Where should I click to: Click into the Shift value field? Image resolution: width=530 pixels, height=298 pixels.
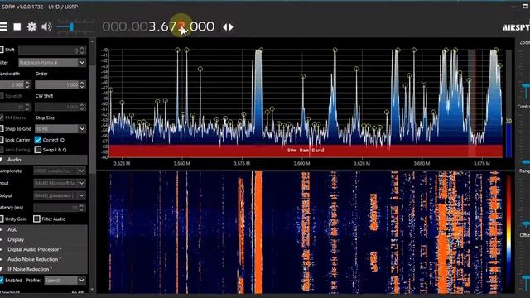click(49, 50)
